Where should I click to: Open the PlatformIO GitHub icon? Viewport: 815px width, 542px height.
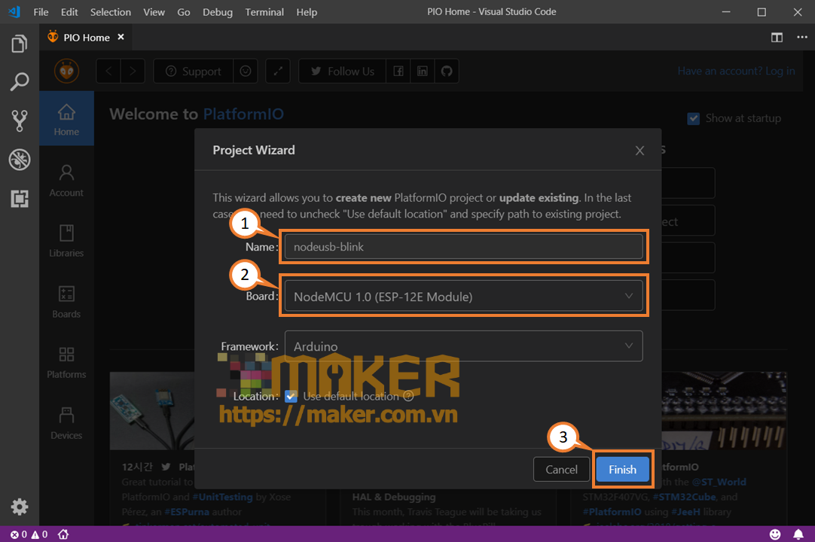[x=447, y=72]
